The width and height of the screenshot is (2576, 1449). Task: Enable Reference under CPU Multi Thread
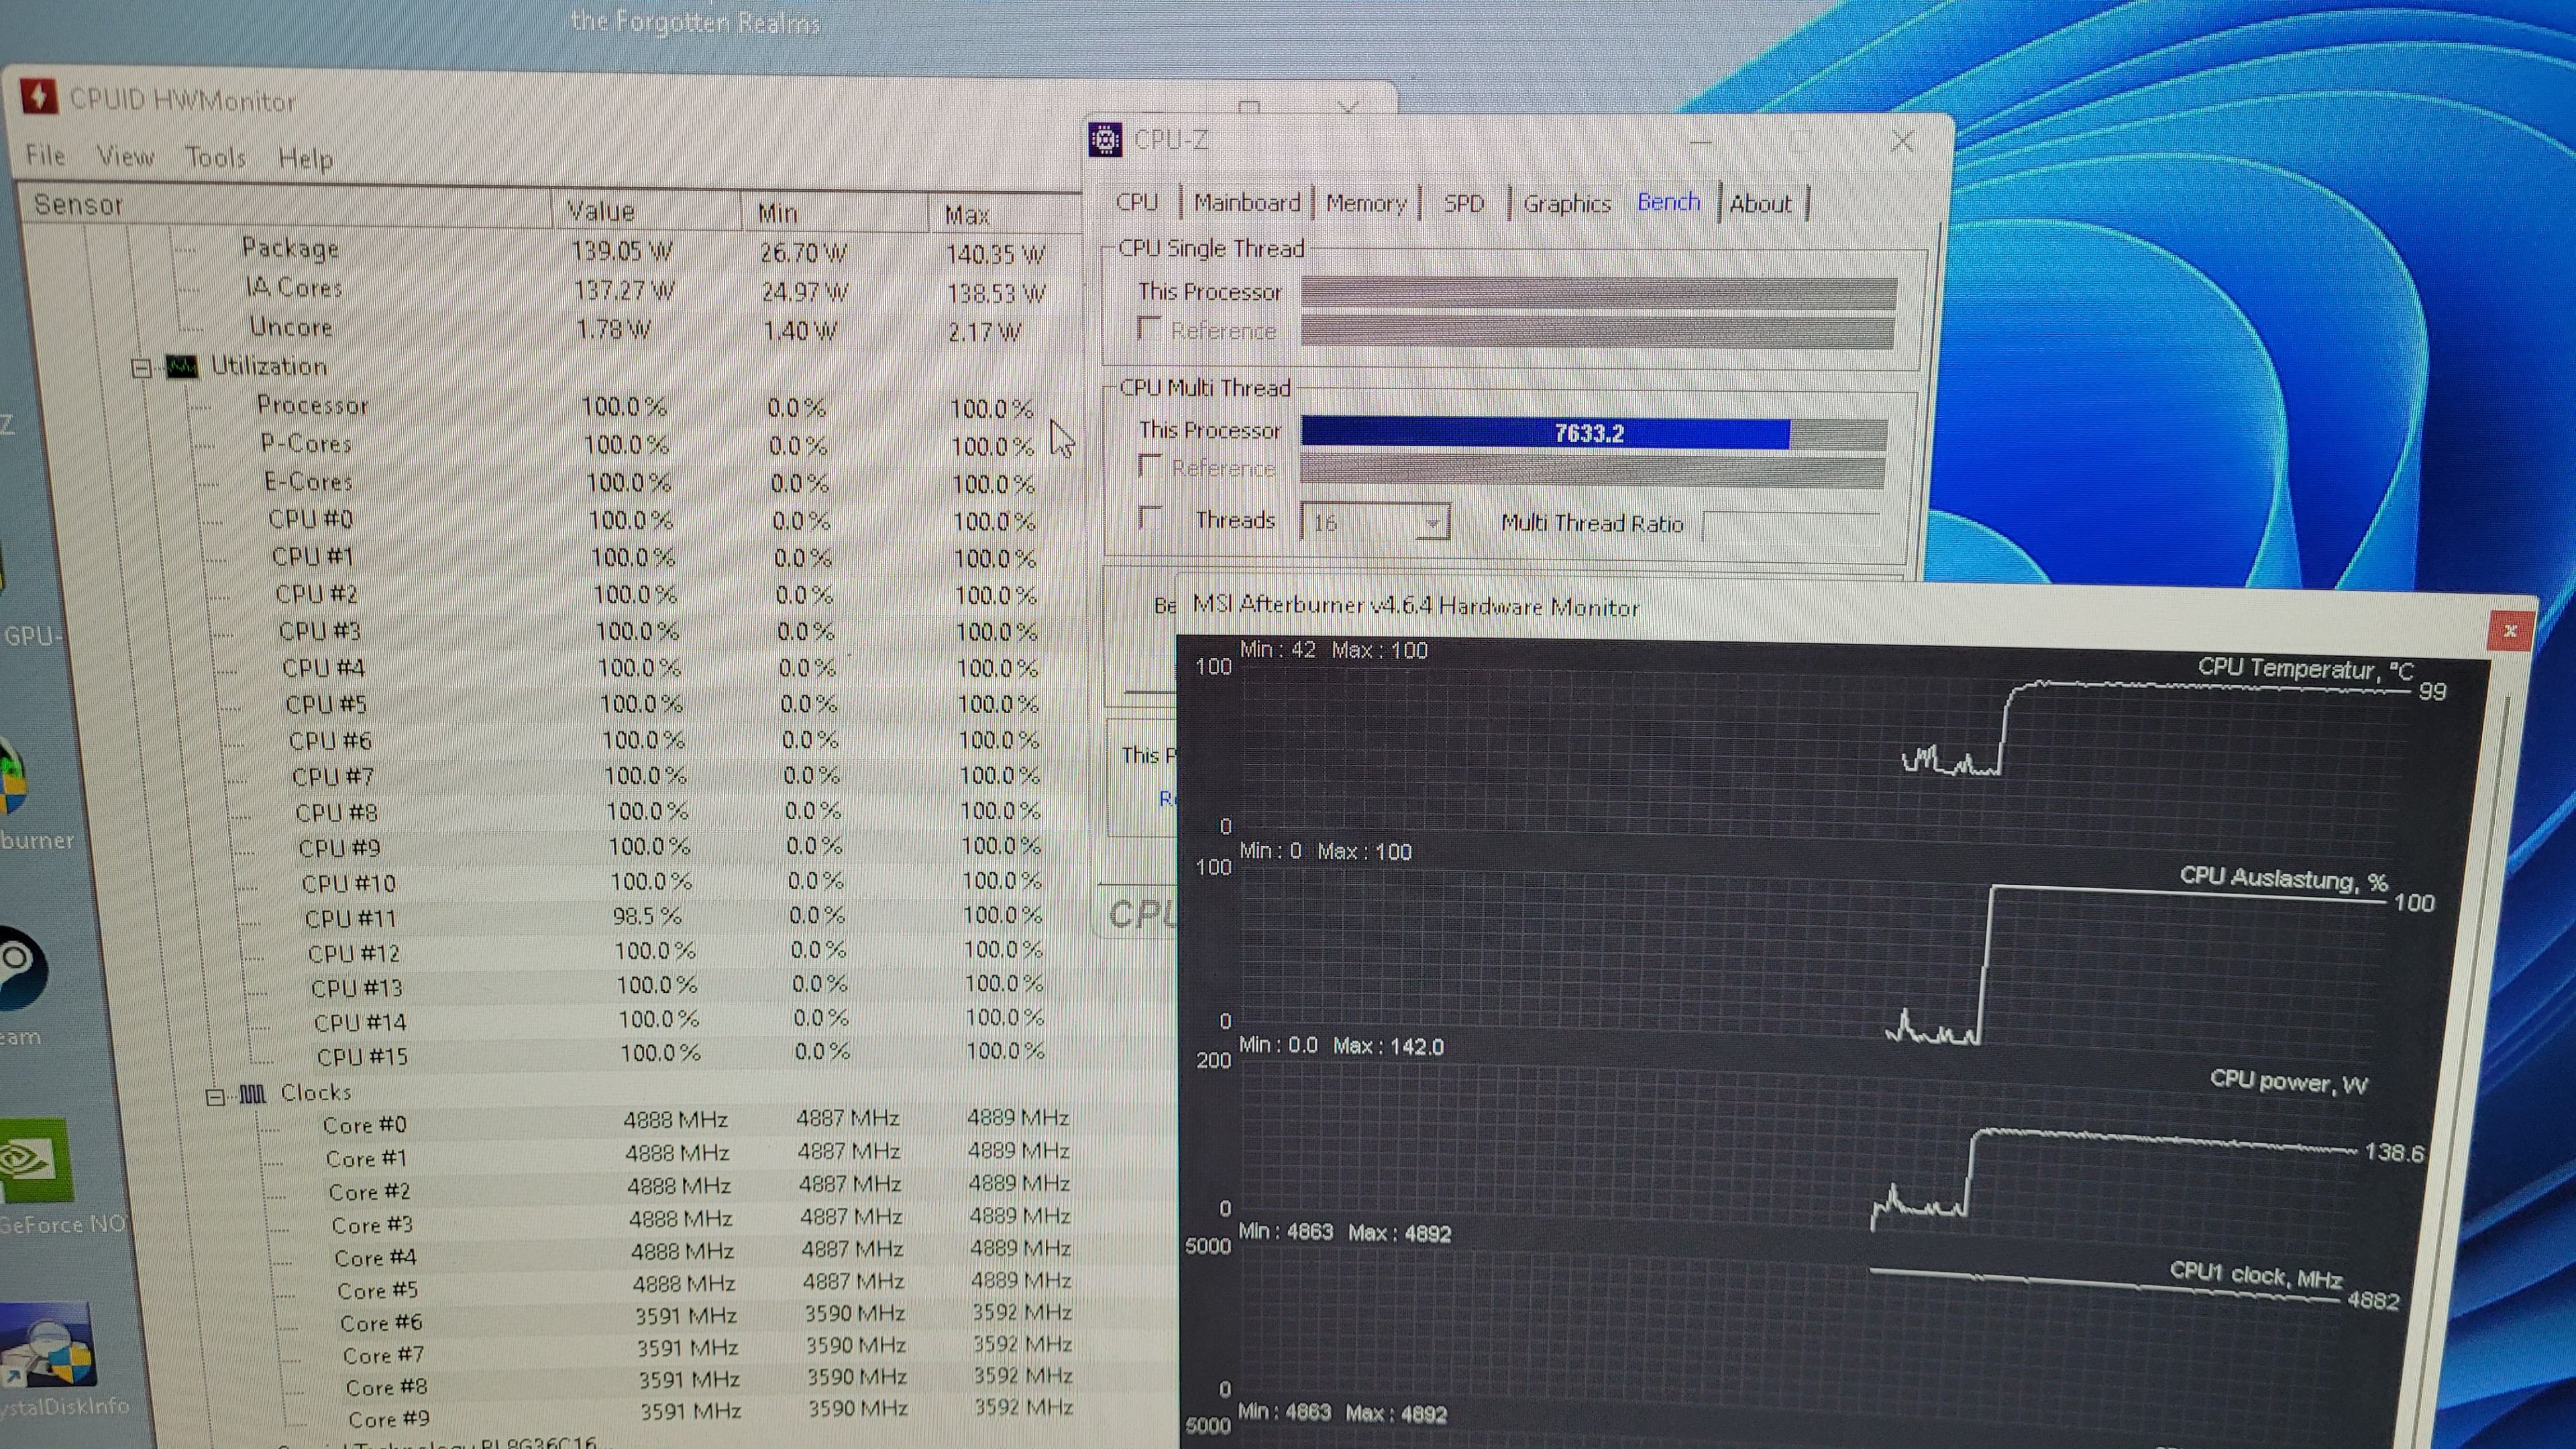[x=1150, y=466]
